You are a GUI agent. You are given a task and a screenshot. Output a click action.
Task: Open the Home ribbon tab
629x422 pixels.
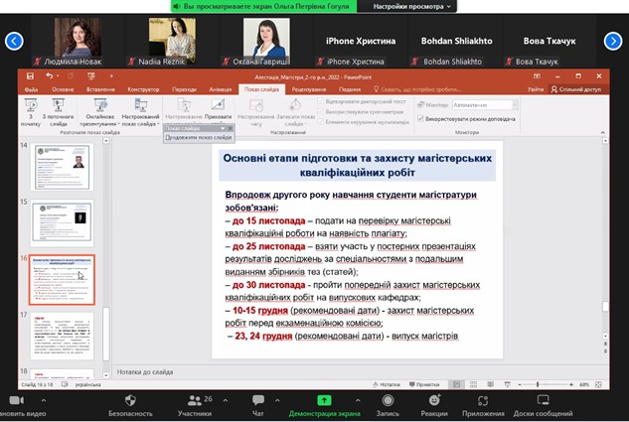coord(63,89)
